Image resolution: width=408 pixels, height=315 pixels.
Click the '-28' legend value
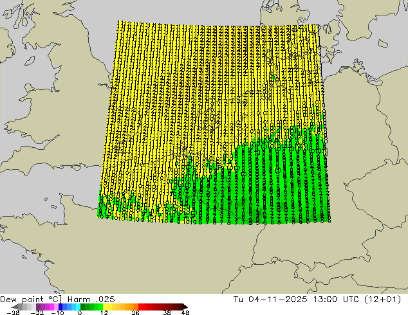tap(13, 312)
